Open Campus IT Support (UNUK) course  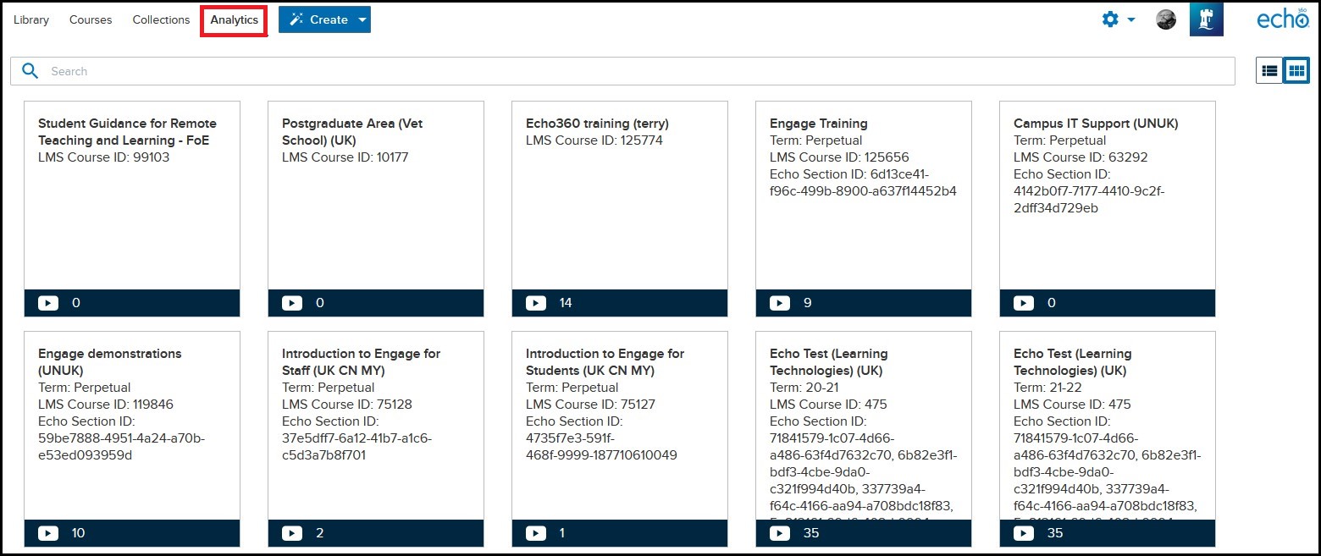click(1096, 124)
